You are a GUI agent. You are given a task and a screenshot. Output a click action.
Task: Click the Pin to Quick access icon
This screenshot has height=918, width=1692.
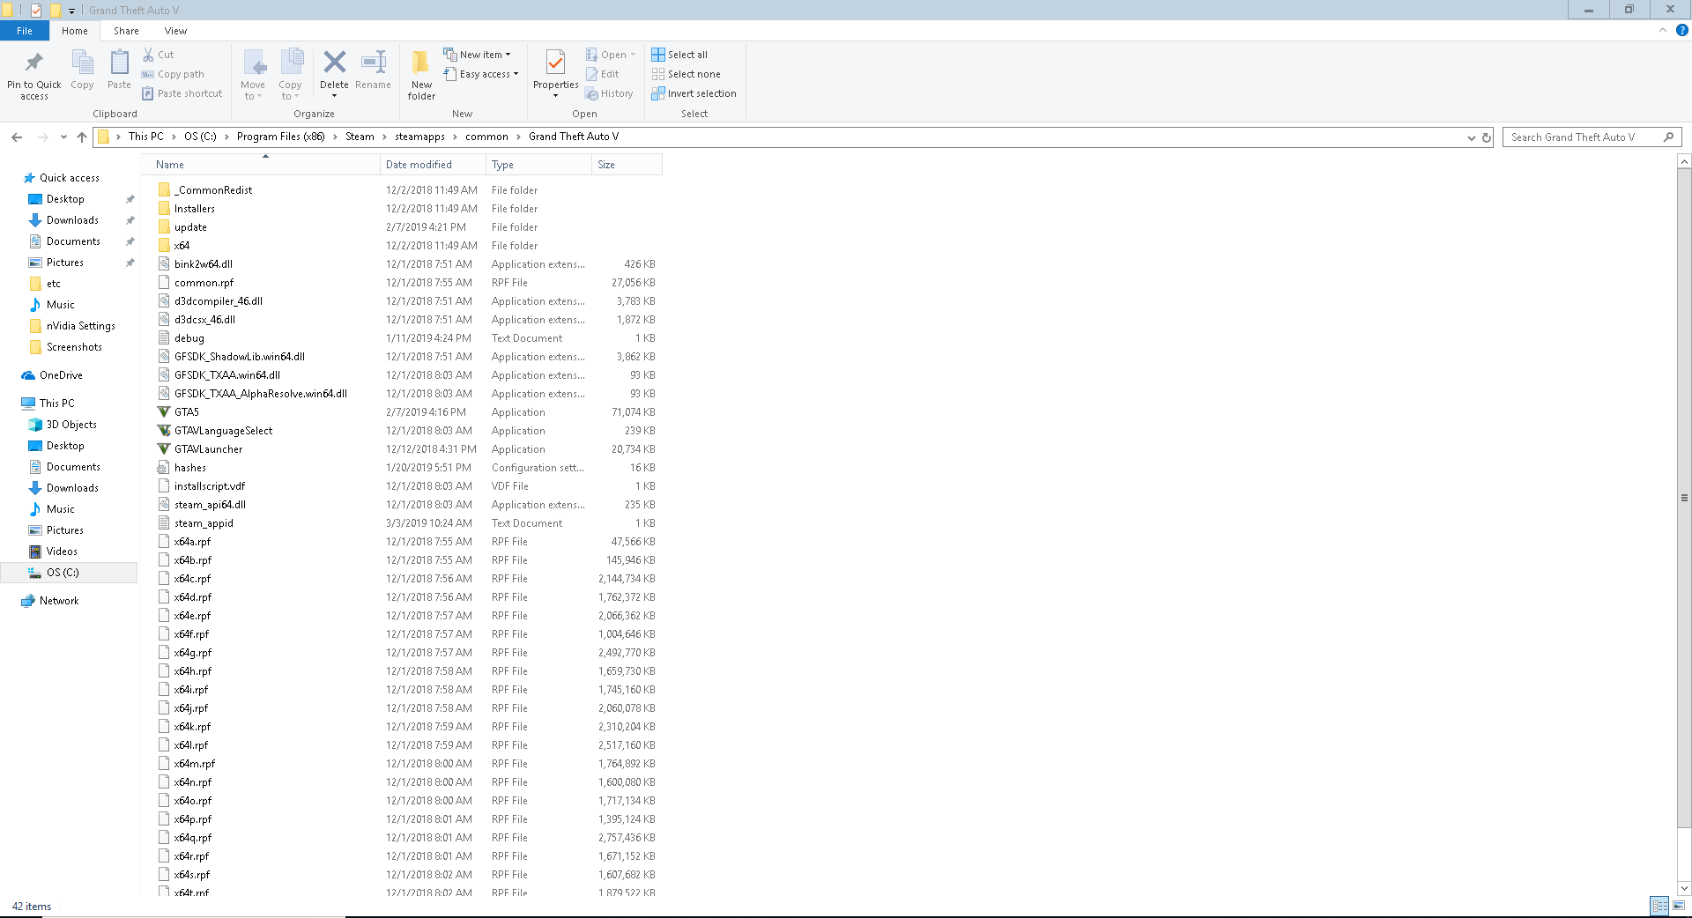tap(33, 63)
